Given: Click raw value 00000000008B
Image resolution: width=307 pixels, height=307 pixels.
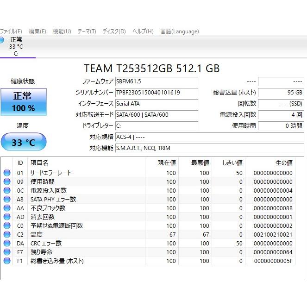Looking at the screenshot, I should click(x=273, y=208).
